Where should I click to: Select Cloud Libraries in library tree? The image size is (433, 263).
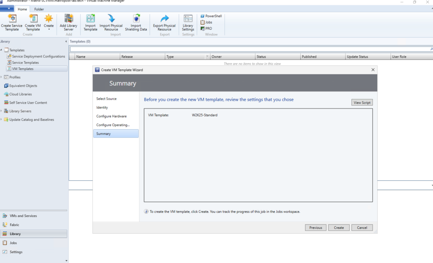(x=18, y=94)
